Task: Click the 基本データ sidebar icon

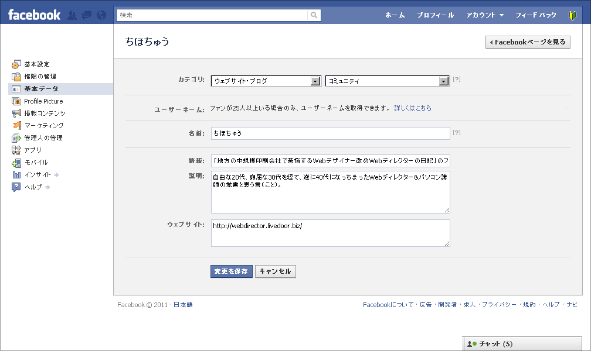Action: point(16,89)
